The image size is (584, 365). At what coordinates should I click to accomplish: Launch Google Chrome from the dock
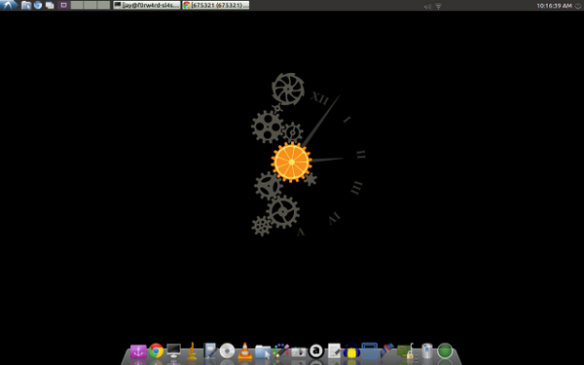156,350
